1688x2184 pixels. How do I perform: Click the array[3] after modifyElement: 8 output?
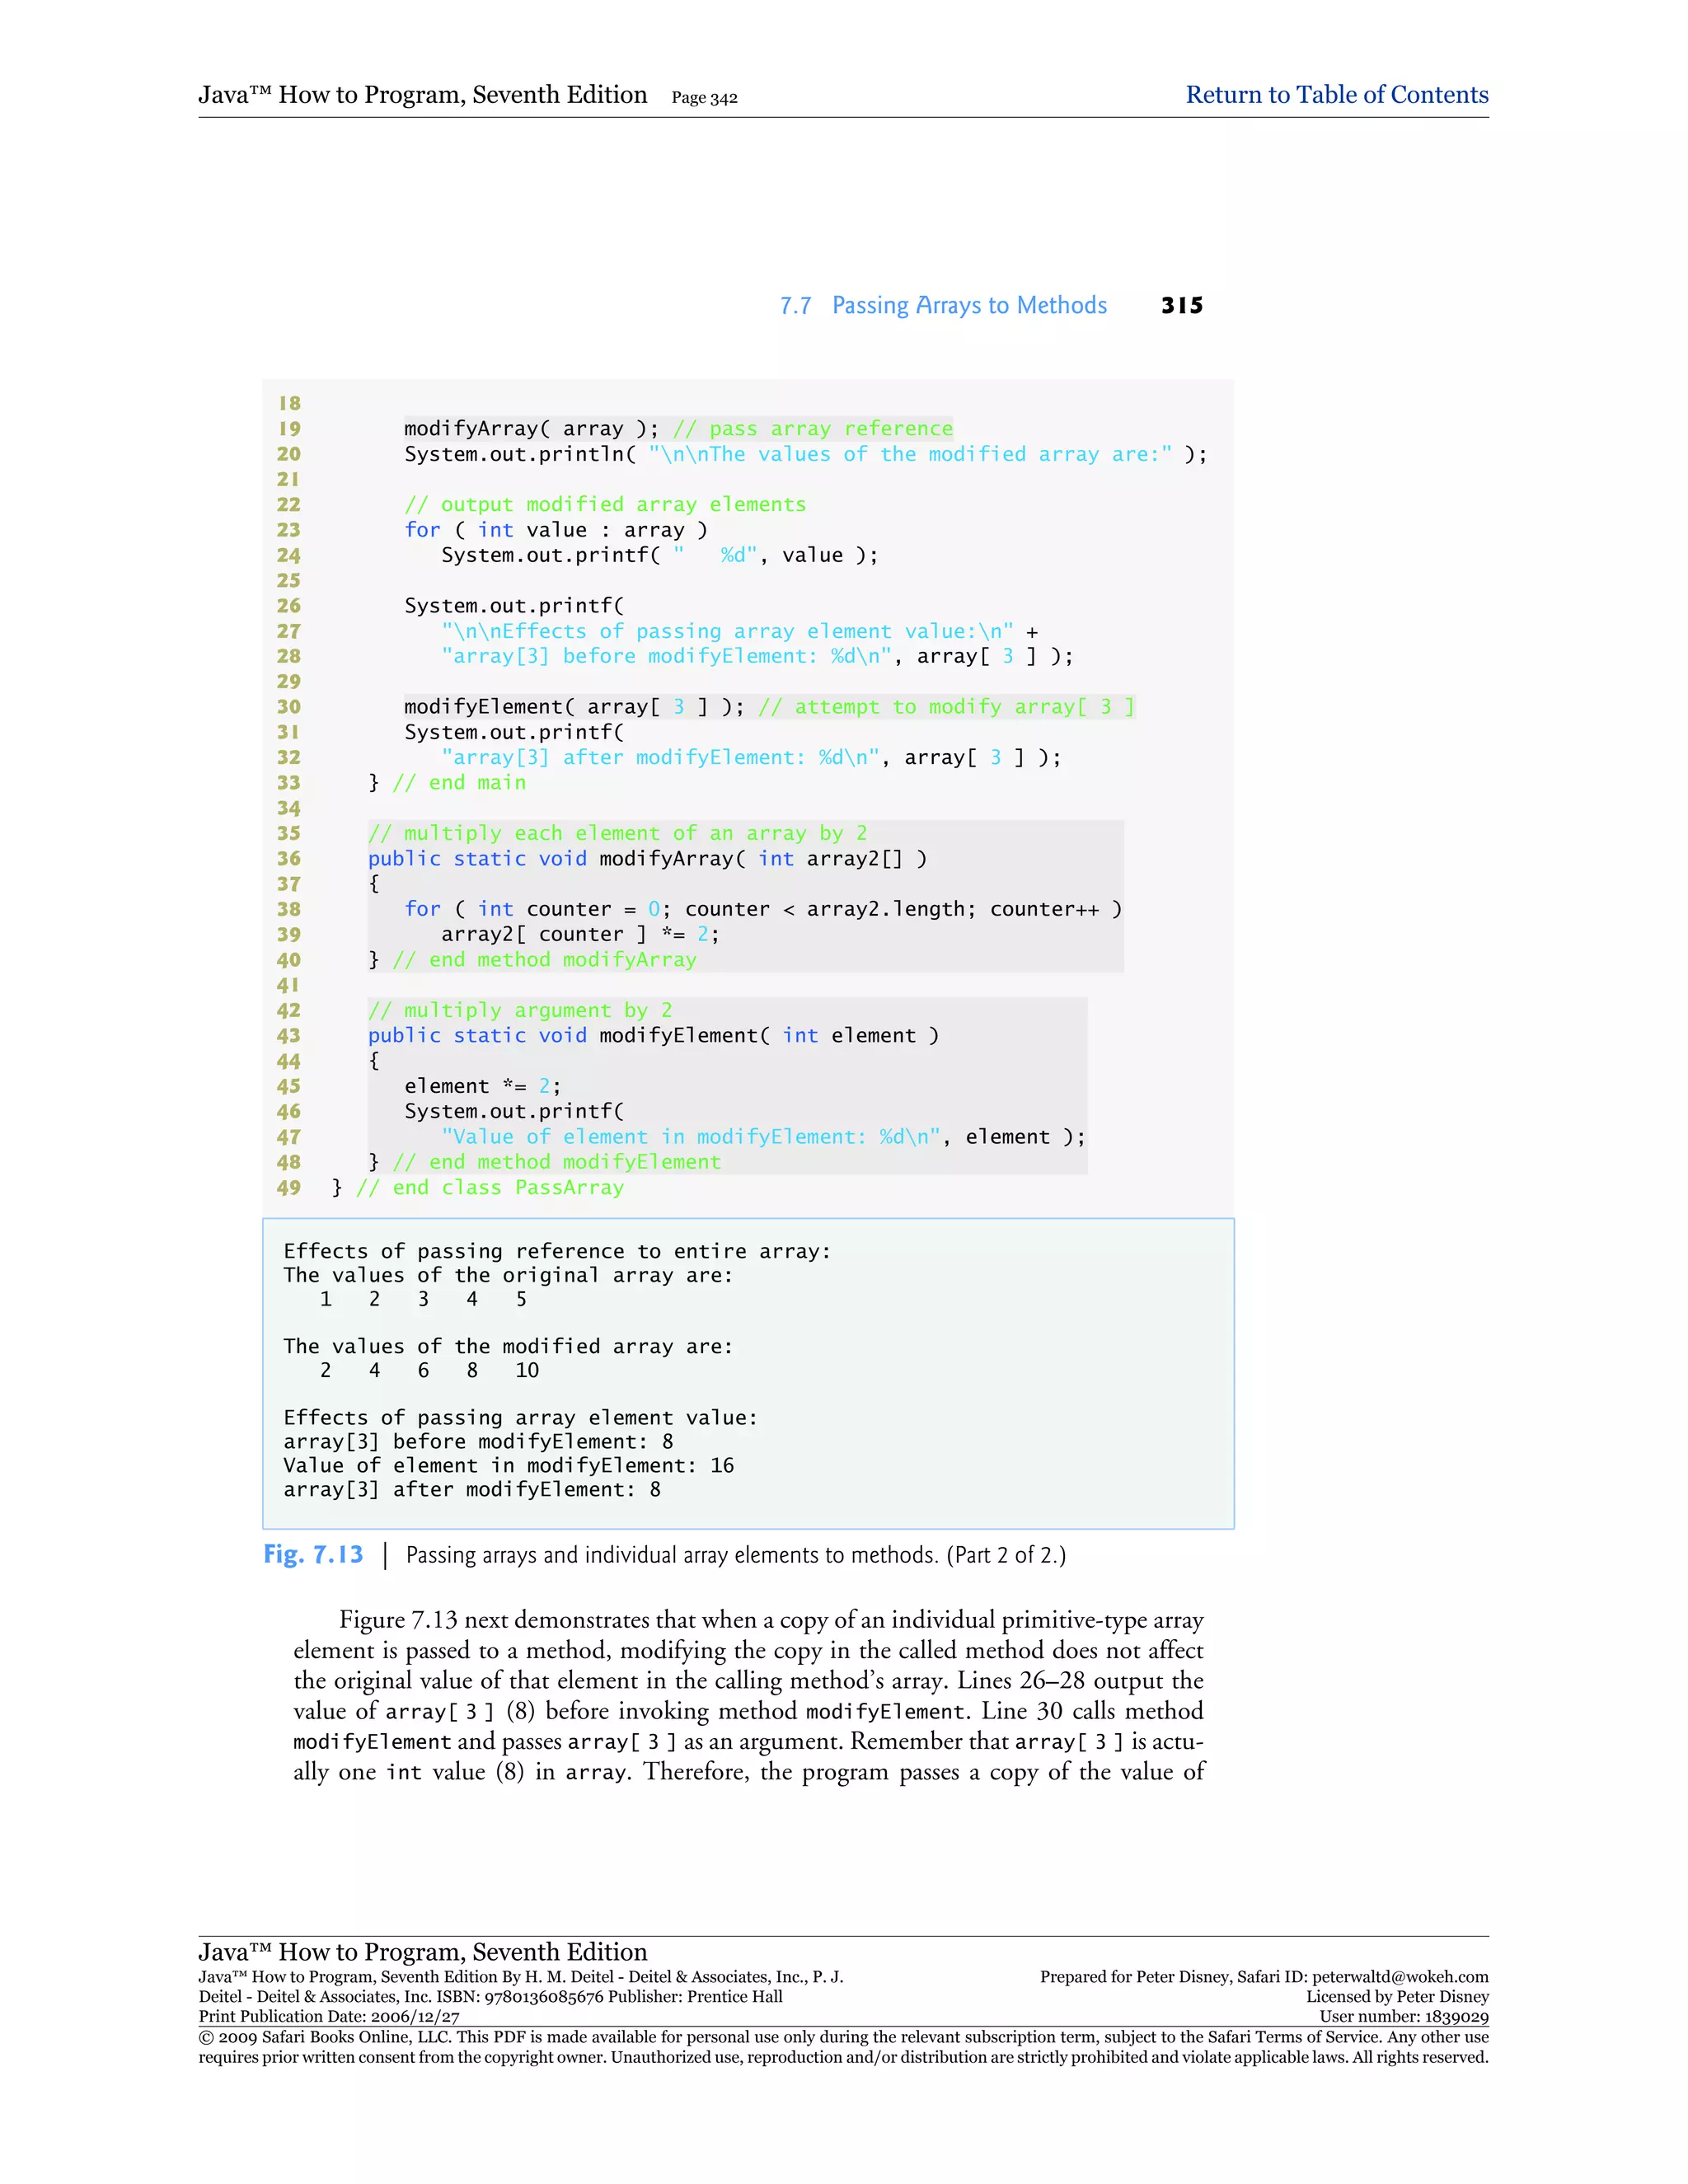471,1489
